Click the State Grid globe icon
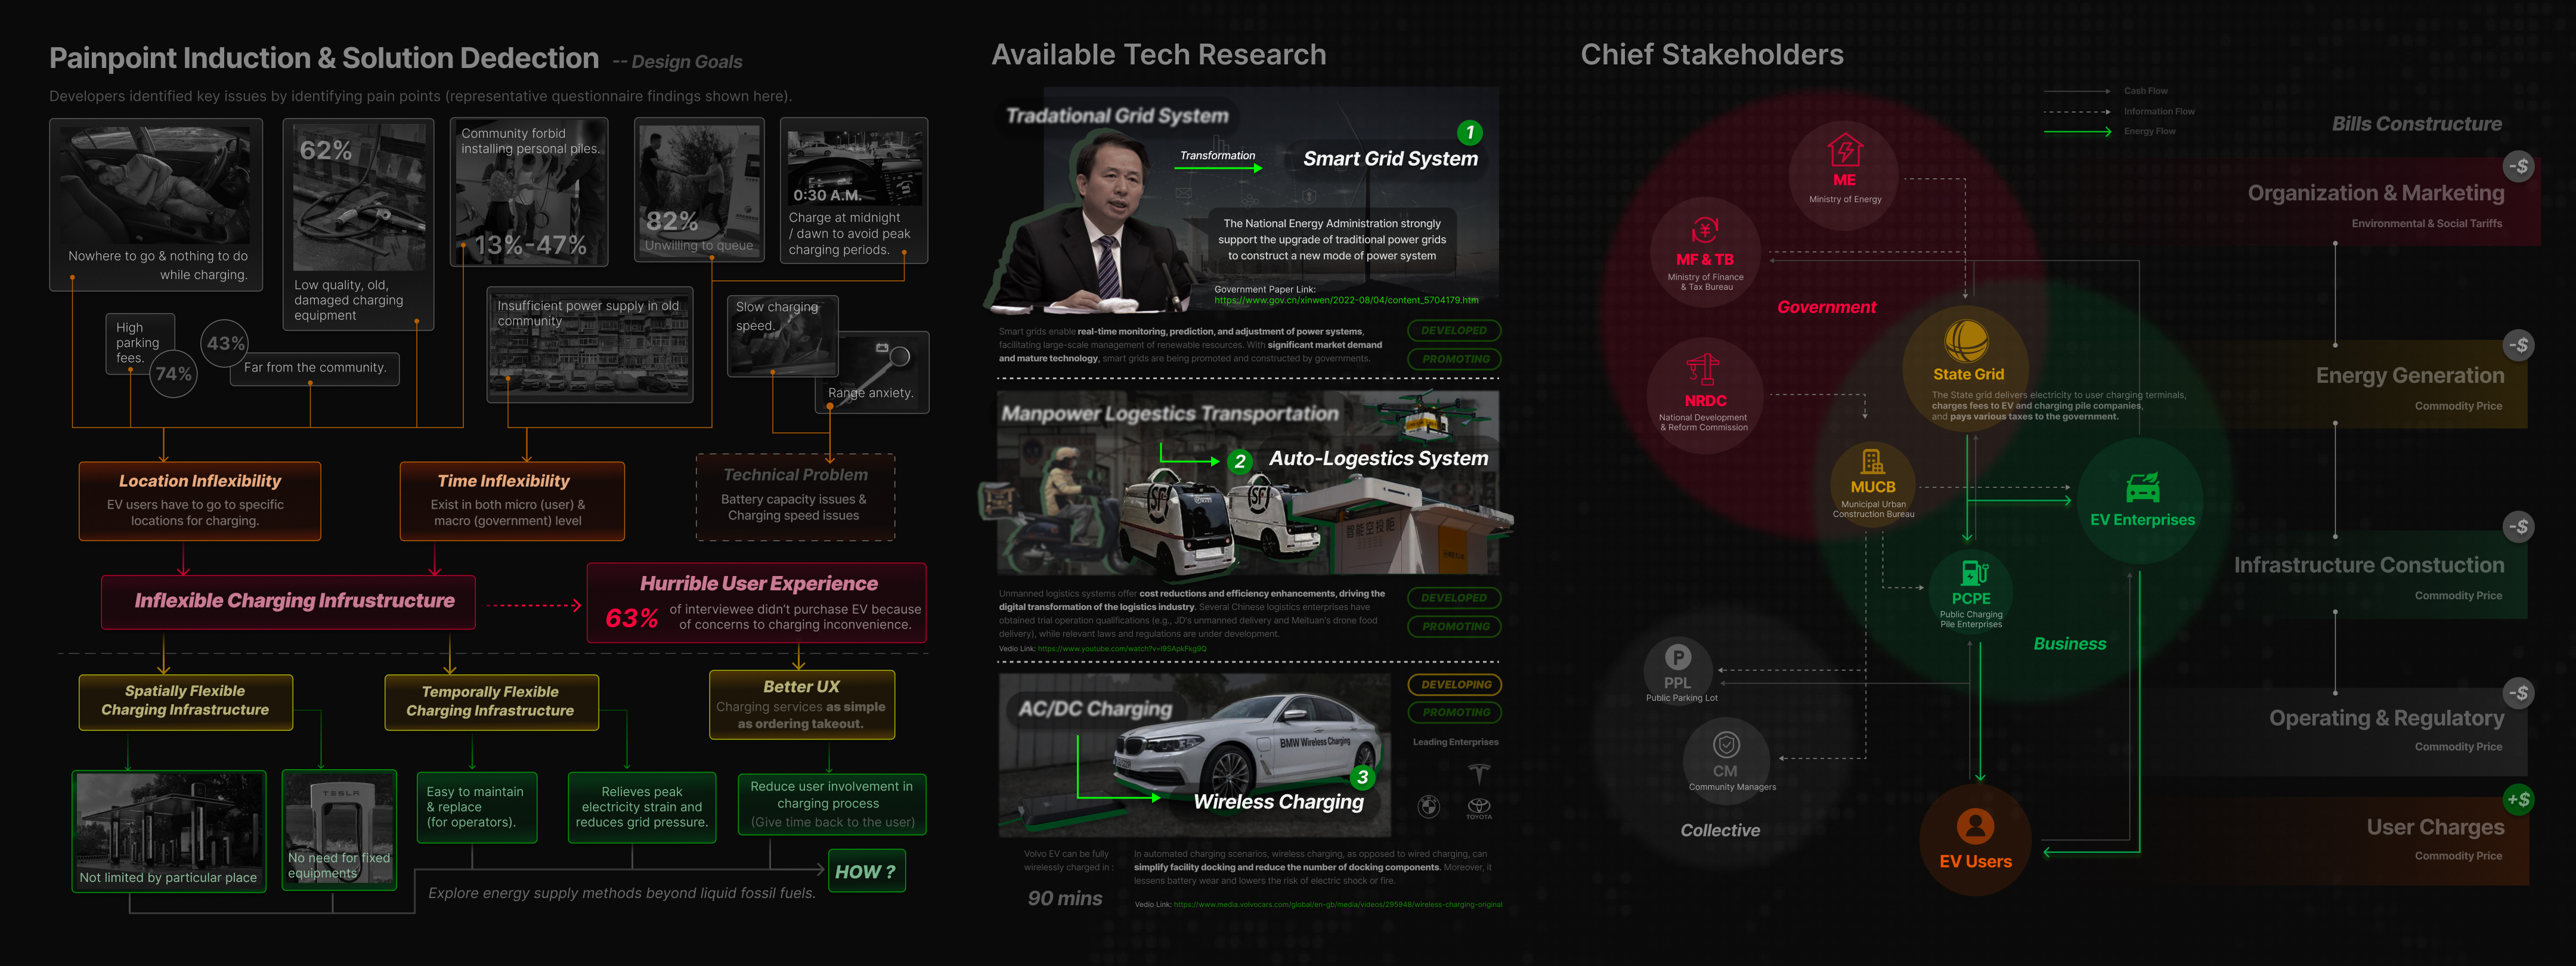The image size is (2576, 966). pyautogui.click(x=1966, y=341)
